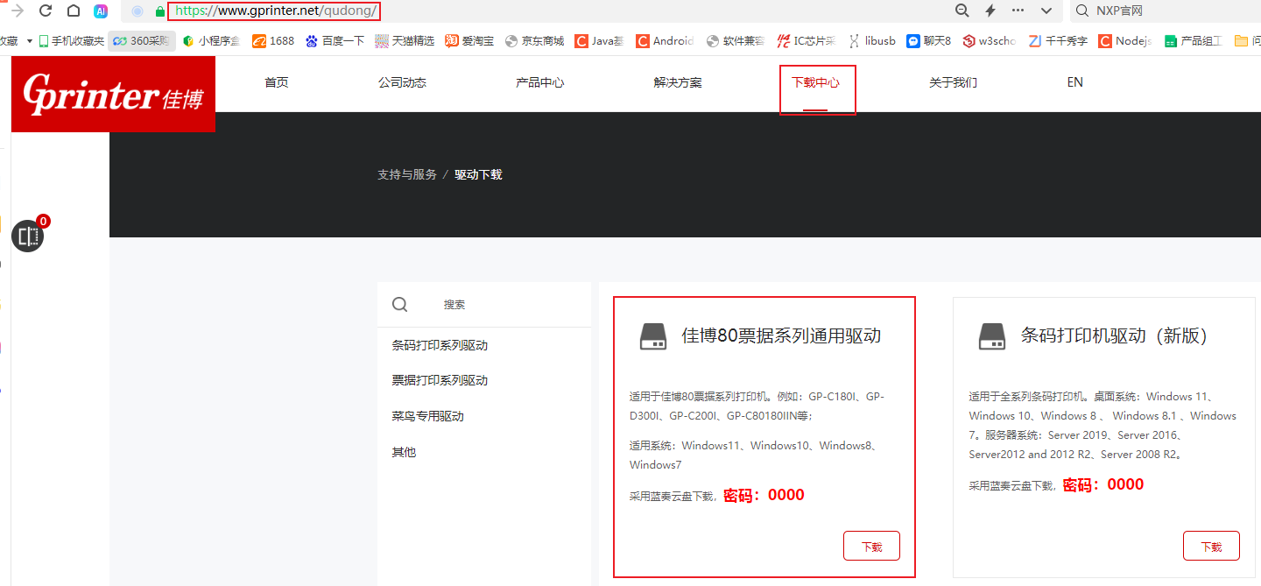Switch language via the EN link

tap(1074, 82)
